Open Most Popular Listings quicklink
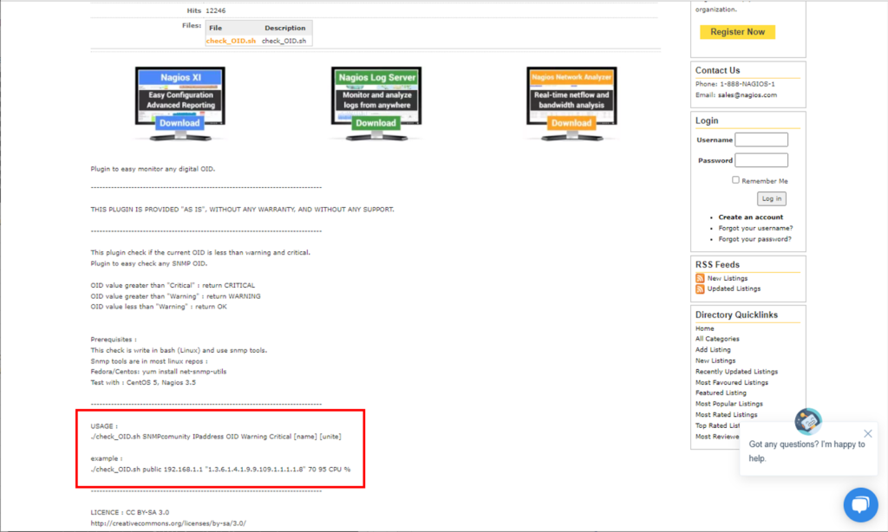Viewport: 888px width, 532px height. pos(728,404)
